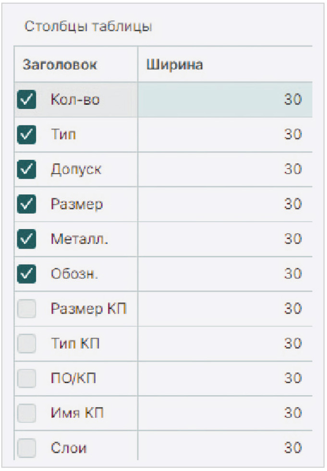Click the width value for Слои row
The width and height of the screenshot is (327, 471).
292,448
